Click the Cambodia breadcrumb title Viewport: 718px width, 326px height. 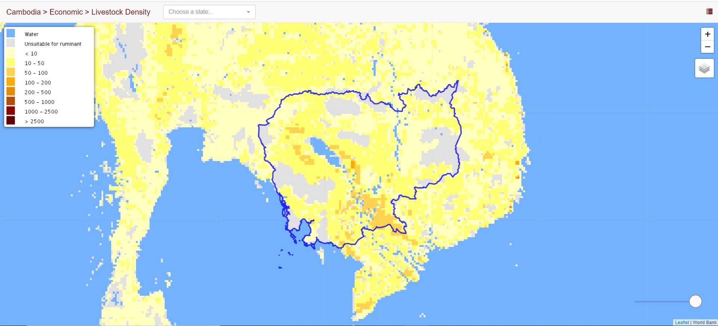pyautogui.click(x=23, y=12)
